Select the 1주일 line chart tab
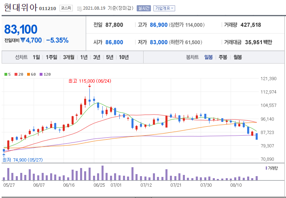The image size is (286, 198). [51, 57]
